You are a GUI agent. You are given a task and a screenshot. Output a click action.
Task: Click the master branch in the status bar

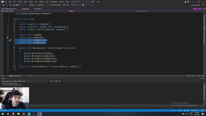click(195, 111)
